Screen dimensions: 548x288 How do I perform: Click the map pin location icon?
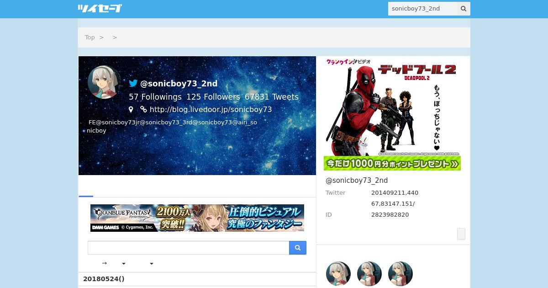[131, 110]
